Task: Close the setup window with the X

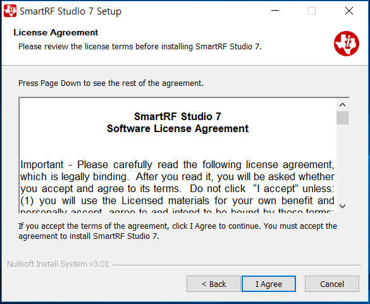Action: [x=349, y=11]
